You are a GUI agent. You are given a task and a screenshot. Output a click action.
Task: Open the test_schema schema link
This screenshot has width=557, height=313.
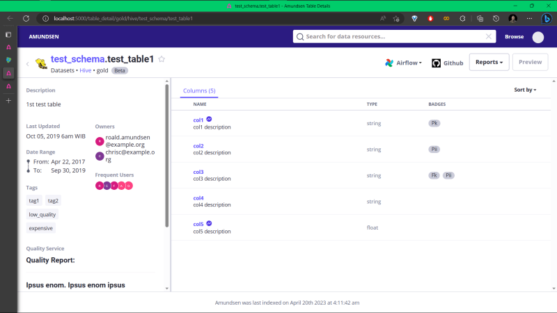click(x=77, y=59)
